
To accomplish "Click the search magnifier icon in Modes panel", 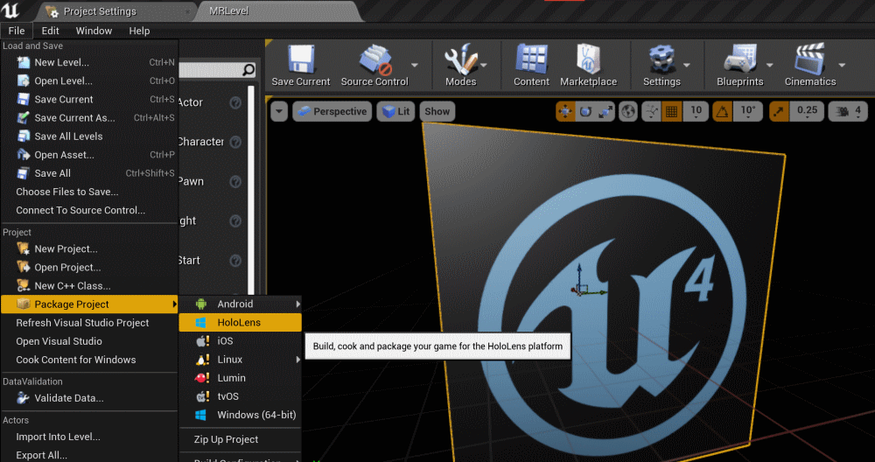I will (248, 70).
